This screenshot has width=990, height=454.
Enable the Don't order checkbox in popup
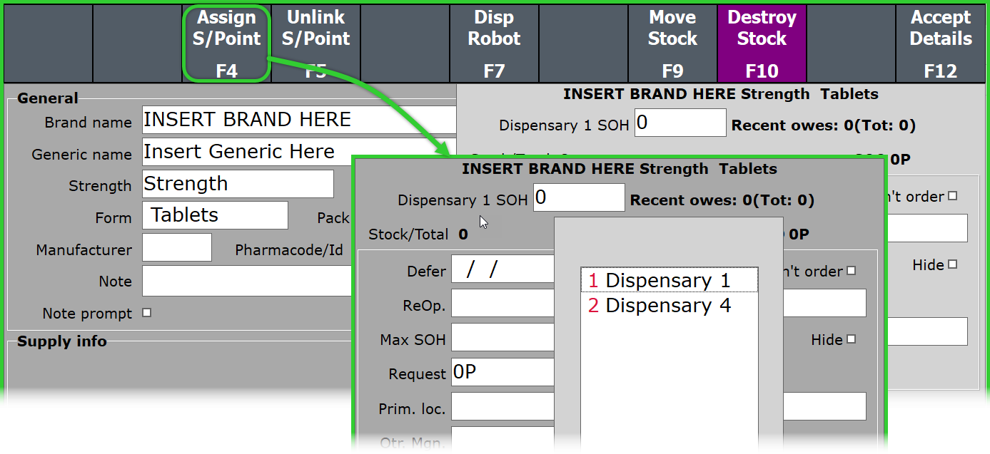pyautogui.click(x=851, y=272)
